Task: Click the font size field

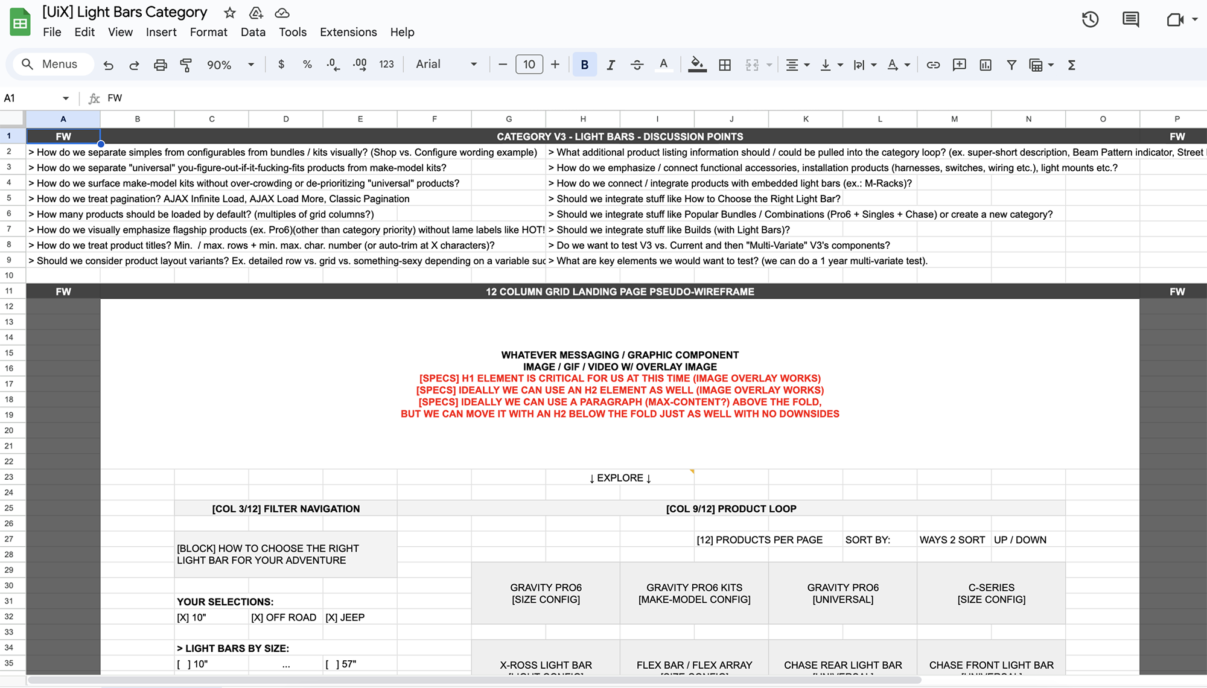Action: click(529, 65)
